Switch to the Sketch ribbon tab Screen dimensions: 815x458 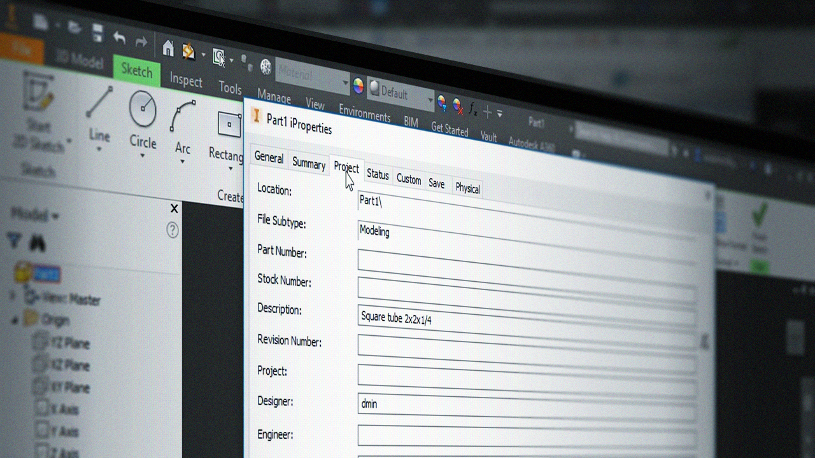coord(136,70)
